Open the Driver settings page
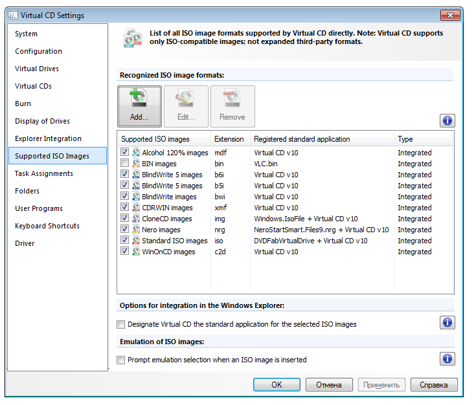Viewport: 476px width, 405px height. (58, 243)
